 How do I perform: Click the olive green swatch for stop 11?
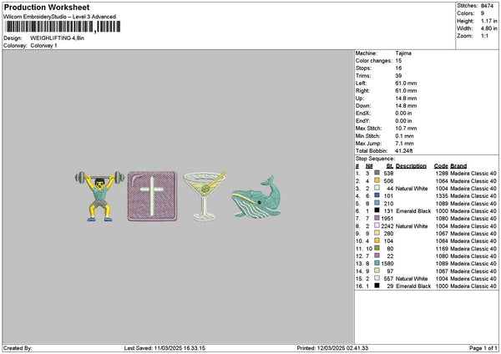(x=377, y=248)
